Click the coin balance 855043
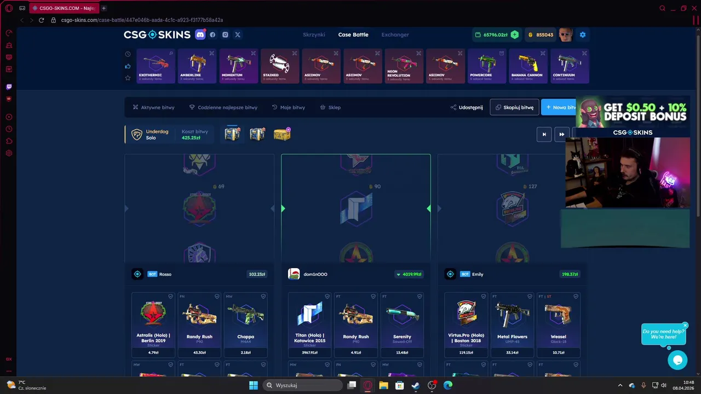This screenshot has width=701, height=394. pos(541,34)
